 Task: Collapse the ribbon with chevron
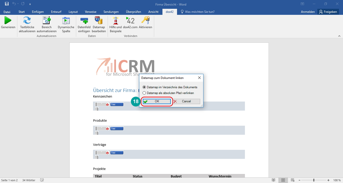coord(339,36)
